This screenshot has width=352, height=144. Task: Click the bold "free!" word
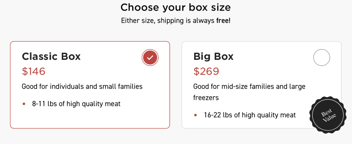coord(224,21)
